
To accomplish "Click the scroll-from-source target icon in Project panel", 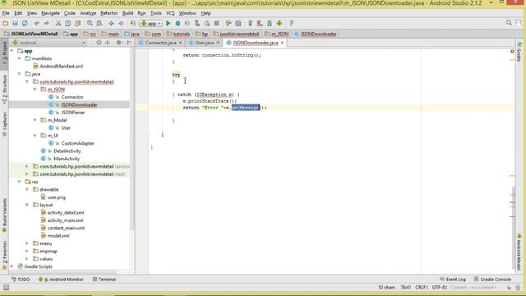I will (x=99, y=43).
